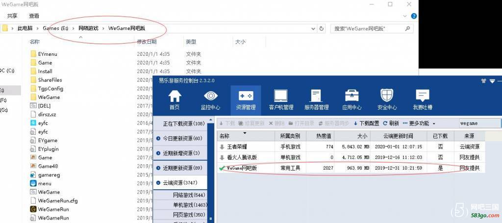
Task: Select the 王者荣耀 resource row
Action: (x=351, y=147)
